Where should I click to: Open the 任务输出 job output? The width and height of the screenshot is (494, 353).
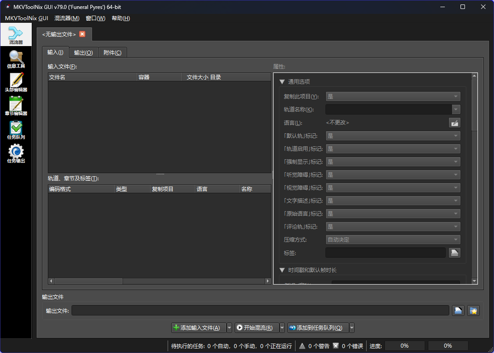16,153
